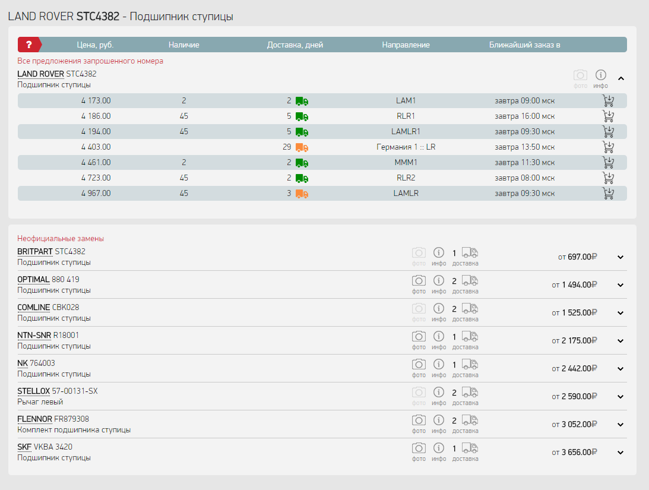Click the red question mark help icon
This screenshot has height=490, width=649.
tap(29, 45)
